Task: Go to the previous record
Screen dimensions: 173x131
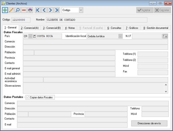Action: (x=44, y=10)
